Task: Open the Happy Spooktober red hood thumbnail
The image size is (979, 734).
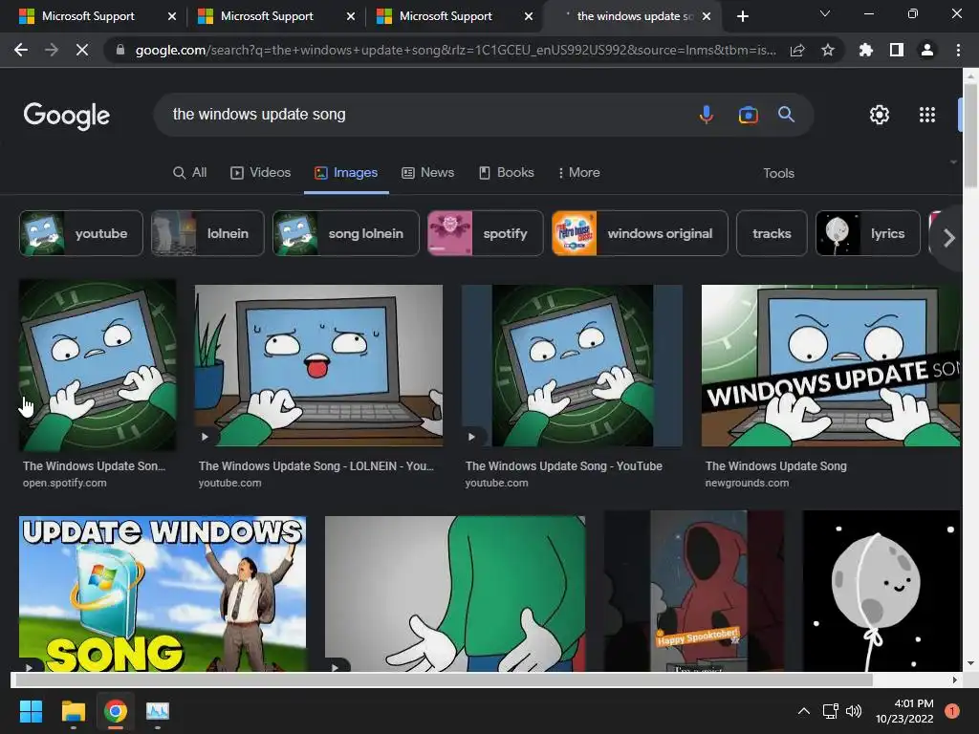Action: [694, 591]
